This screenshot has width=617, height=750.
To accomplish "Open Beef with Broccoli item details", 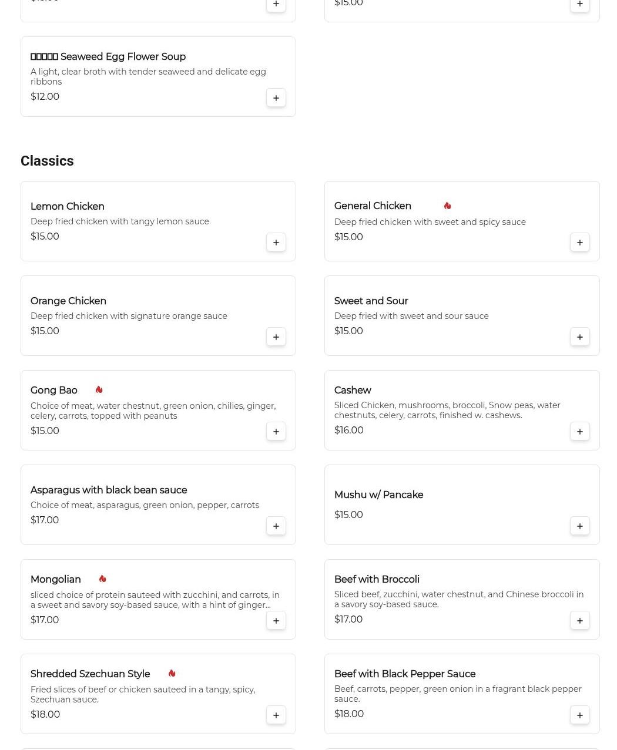I will 377,580.
